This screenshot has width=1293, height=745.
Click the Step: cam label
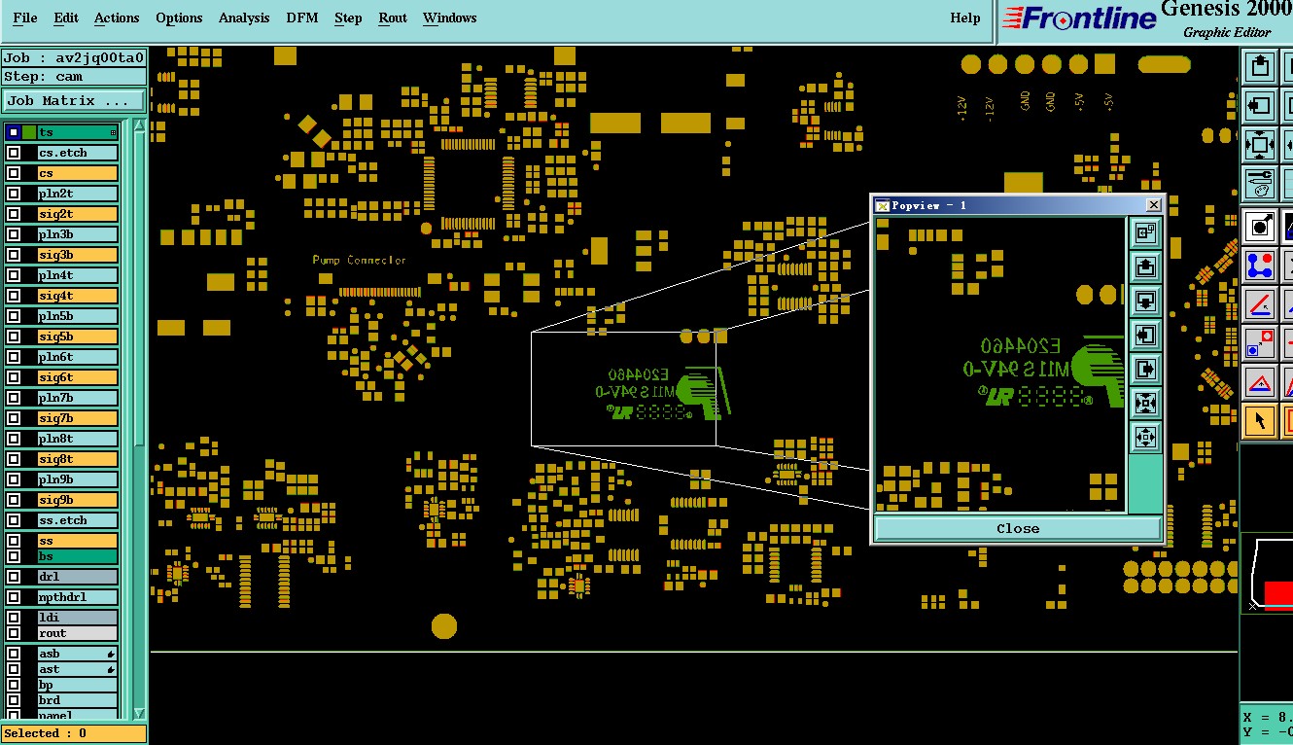coord(74,77)
